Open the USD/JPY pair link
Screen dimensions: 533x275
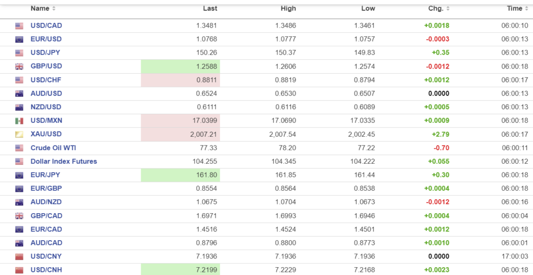tap(46, 53)
